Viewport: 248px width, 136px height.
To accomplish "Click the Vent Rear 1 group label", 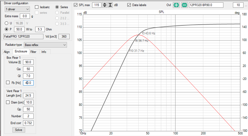I will (x=14, y=91).
